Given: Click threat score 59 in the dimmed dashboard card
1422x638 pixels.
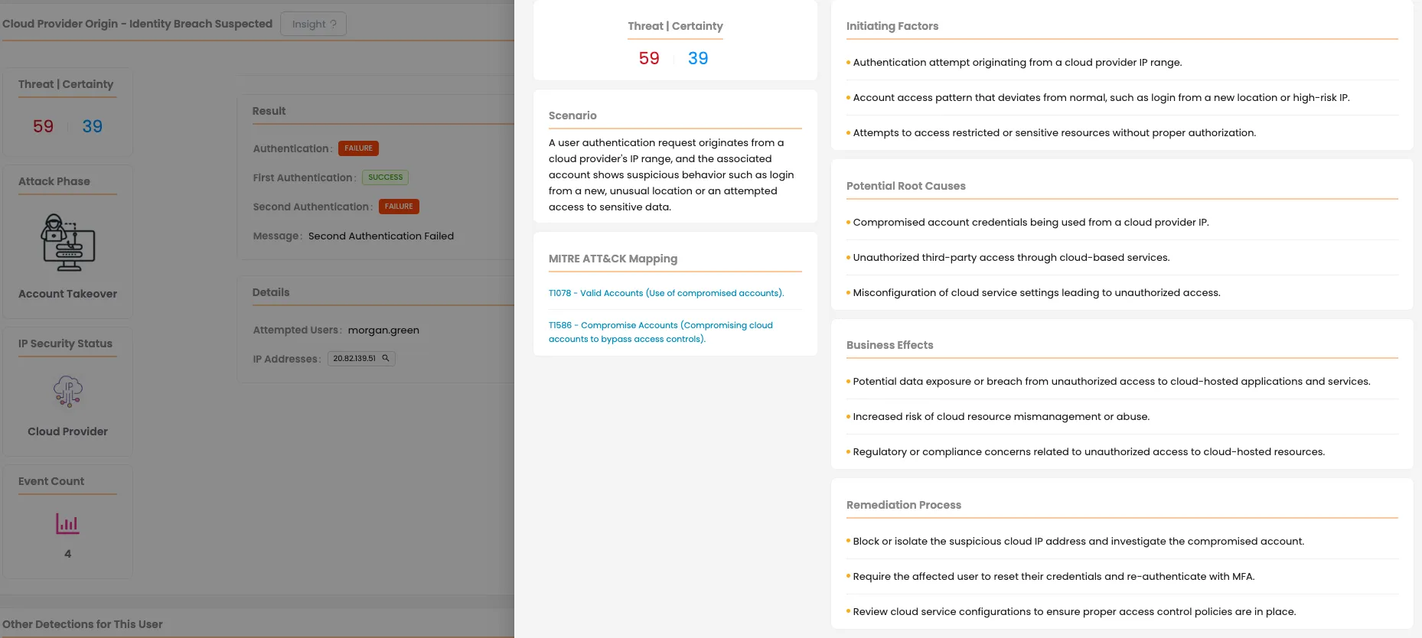Looking at the screenshot, I should point(43,126).
